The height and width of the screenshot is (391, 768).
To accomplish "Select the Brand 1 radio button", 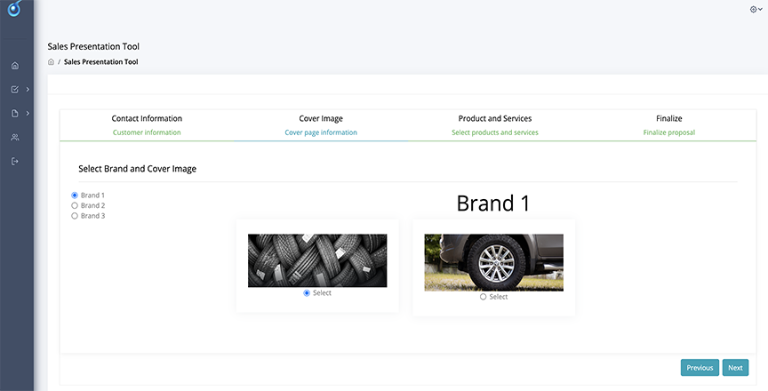I will click(75, 195).
